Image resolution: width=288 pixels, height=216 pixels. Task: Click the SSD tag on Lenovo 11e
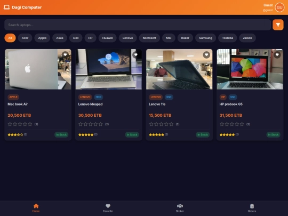tap(169, 97)
